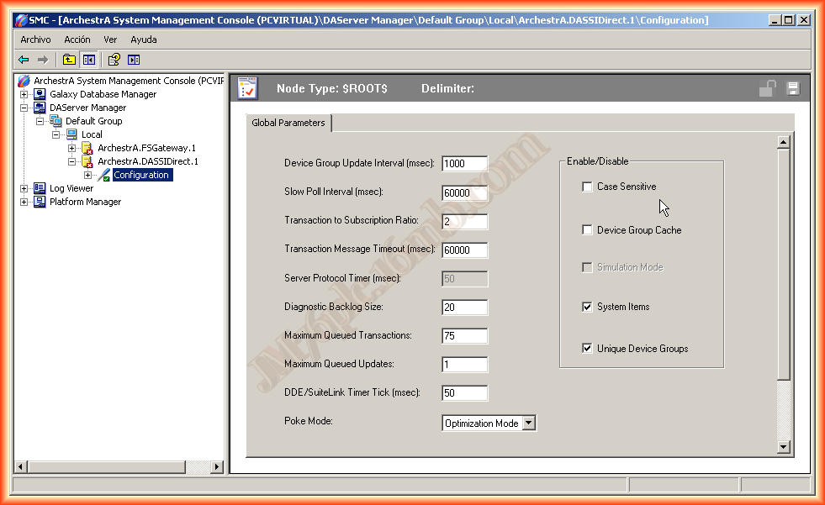825x505 pixels.
Task: Open the Ayuda menu
Action: [x=144, y=39]
